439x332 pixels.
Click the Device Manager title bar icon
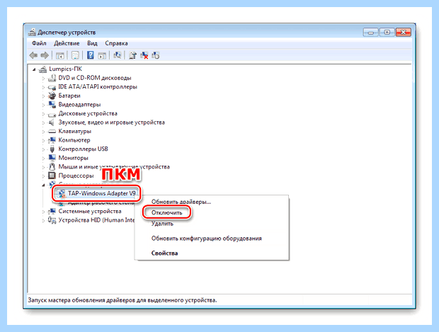[x=32, y=32]
